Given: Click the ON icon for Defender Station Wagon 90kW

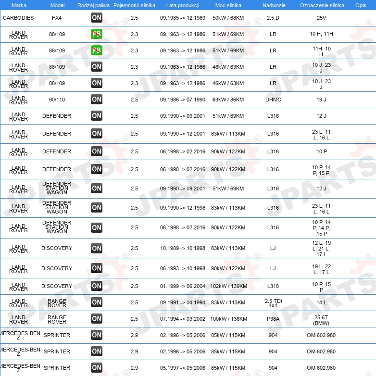Looking at the screenshot, I should pos(96,227).
